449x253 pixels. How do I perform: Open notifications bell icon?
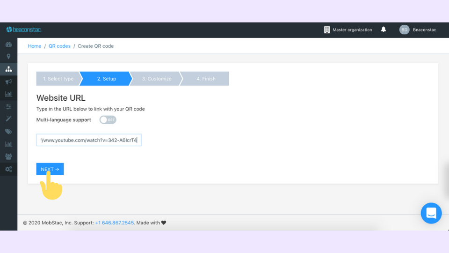coord(384,29)
